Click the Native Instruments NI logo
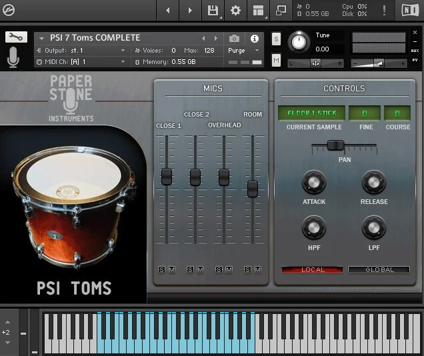The height and width of the screenshot is (356, 424). point(410,10)
